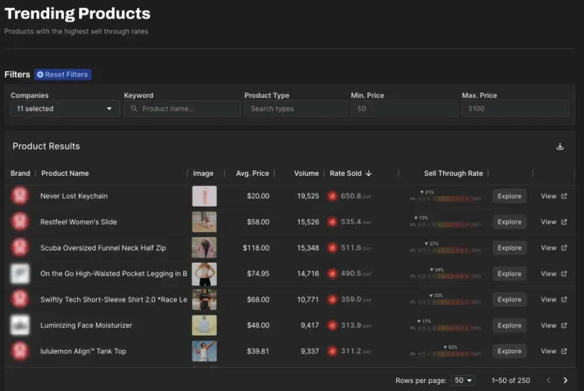This screenshot has width=584, height=391.
Task: Click the Swiftly Tech Short-Sleeve brand logo
Action: pyautogui.click(x=20, y=299)
